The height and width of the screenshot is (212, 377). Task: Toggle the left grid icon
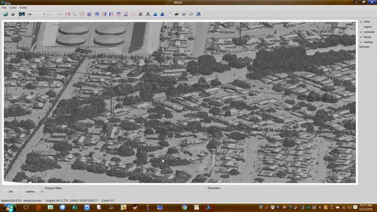[111, 14]
